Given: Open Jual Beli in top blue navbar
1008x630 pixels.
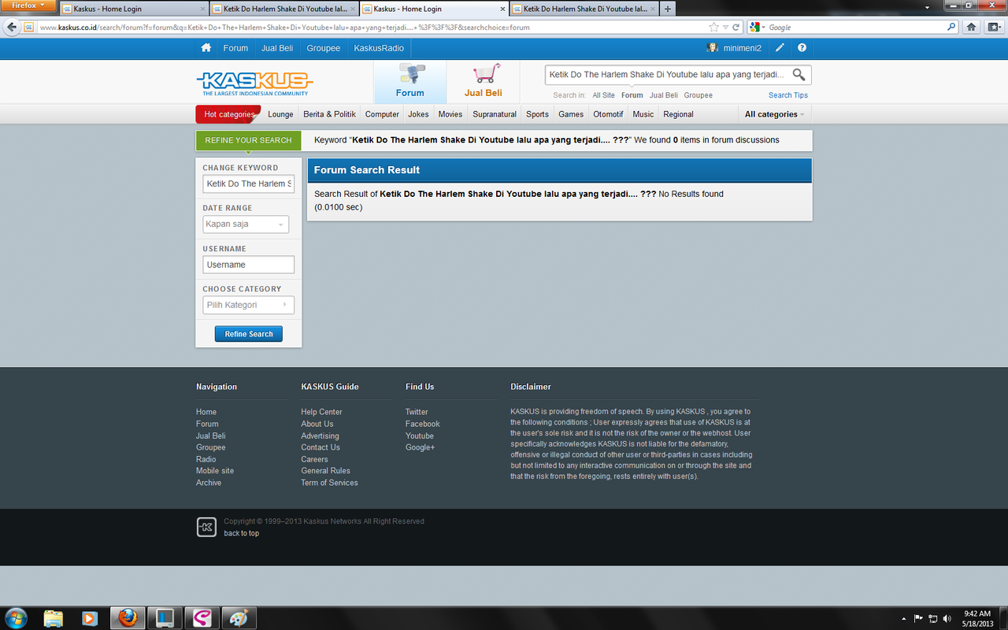Looking at the screenshot, I should [277, 48].
